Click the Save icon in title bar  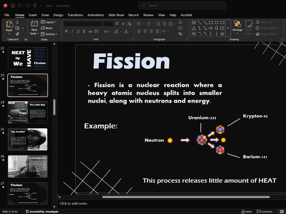tap(13, 6)
